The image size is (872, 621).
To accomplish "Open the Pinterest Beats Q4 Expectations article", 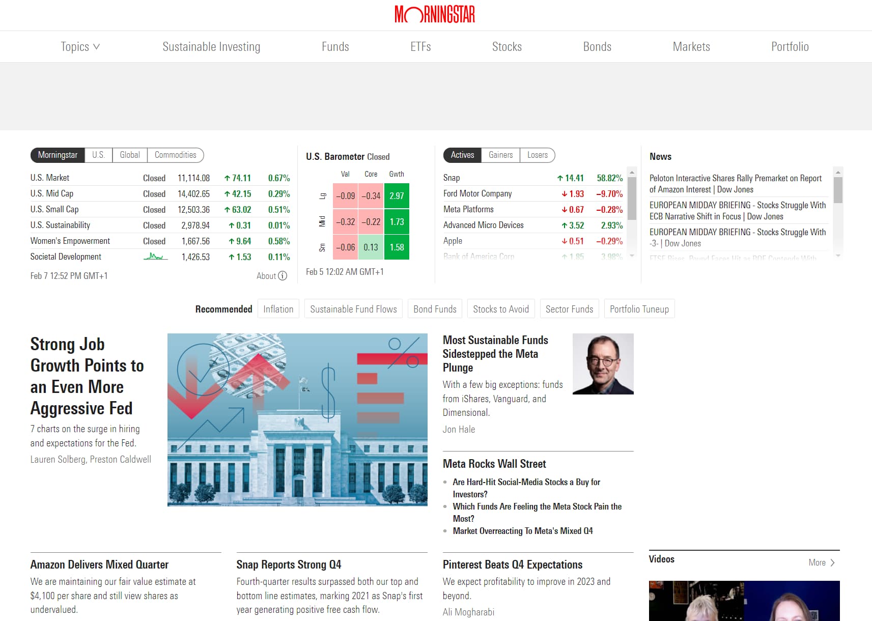I will point(513,564).
